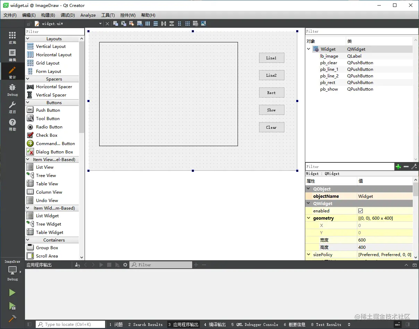This screenshot has width=419, height=329.
Task: Open Debug mode in left sidebar
Action: [x=12, y=90]
